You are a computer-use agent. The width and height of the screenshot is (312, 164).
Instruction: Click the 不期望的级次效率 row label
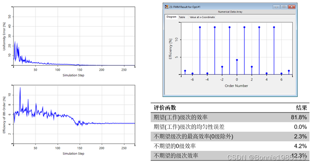click(x=176, y=156)
